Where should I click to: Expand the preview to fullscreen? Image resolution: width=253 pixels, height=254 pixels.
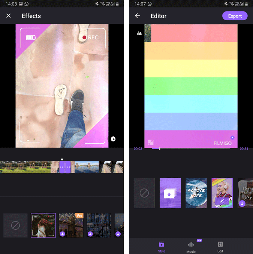click(151, 143)
